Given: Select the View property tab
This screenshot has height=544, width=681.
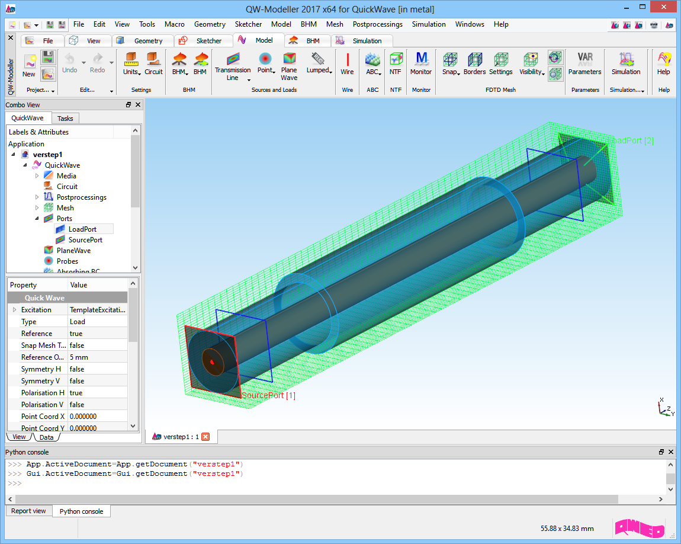Looking at the screenshot, I should pos(19,437).
